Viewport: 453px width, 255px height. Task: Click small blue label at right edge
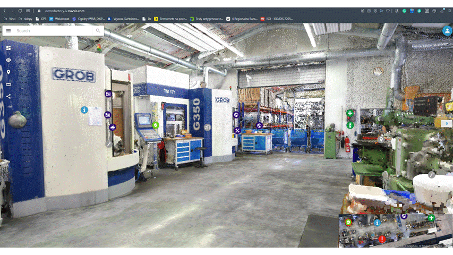click(x=446, y=123)
